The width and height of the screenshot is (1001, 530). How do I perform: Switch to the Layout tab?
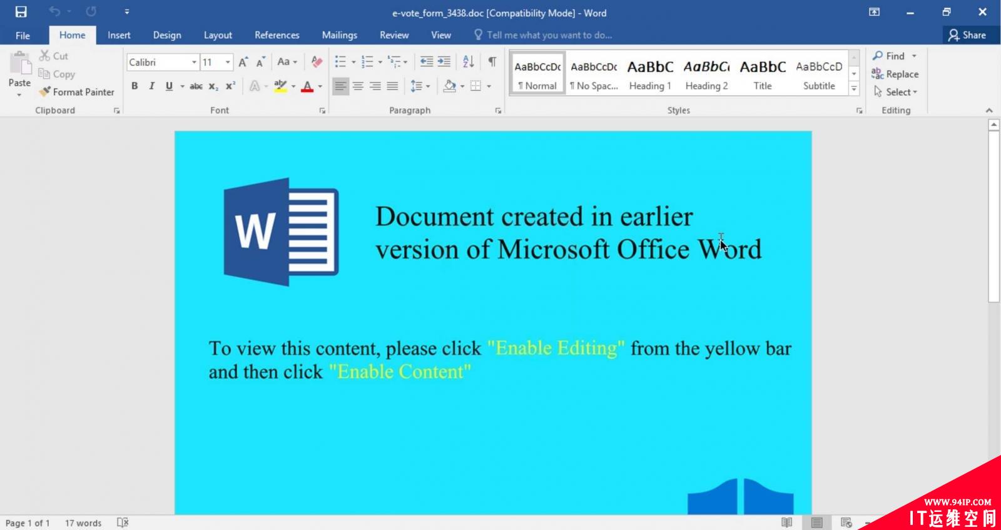218,35
